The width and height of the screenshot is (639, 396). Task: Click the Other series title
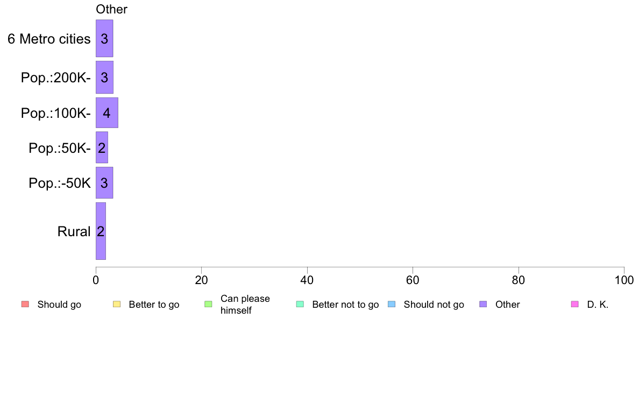click(x=111, y=9)
